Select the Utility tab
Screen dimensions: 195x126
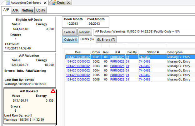40,10
